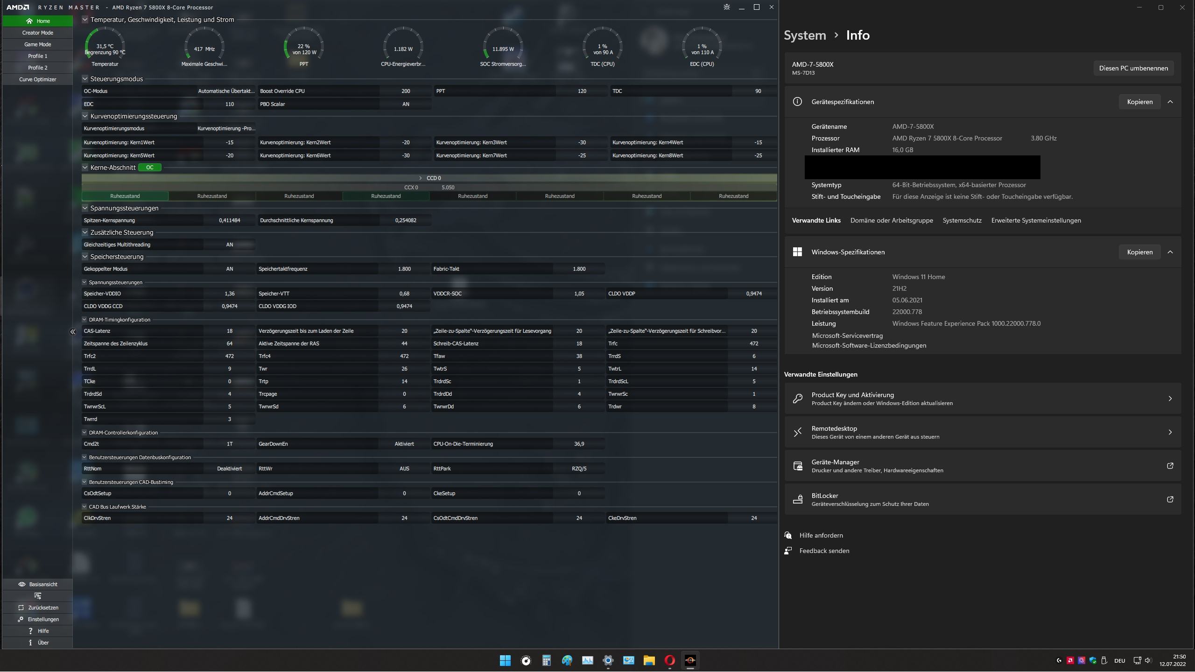Collapse Gerätespezifikationen chevron
1195x672 pixels.
point(1170,102)
